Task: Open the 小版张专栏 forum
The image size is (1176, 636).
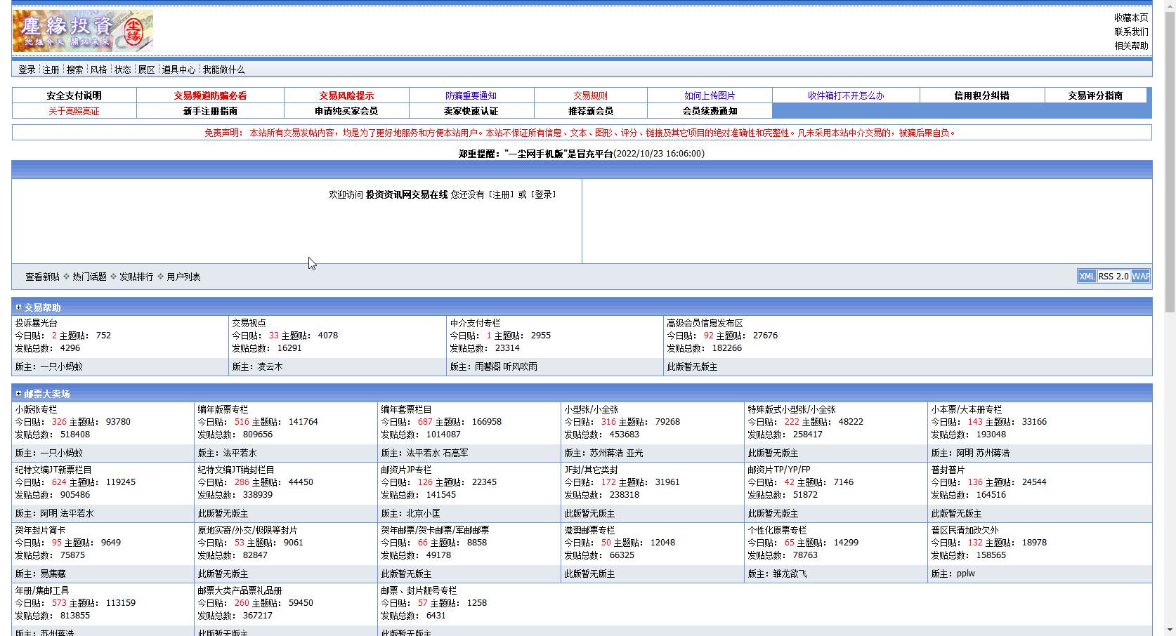Action: [37, 409]
